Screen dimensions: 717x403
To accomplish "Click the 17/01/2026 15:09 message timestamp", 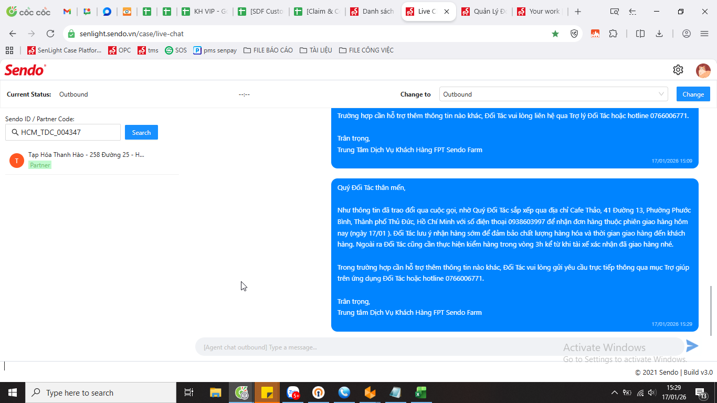I will (672, 161).
